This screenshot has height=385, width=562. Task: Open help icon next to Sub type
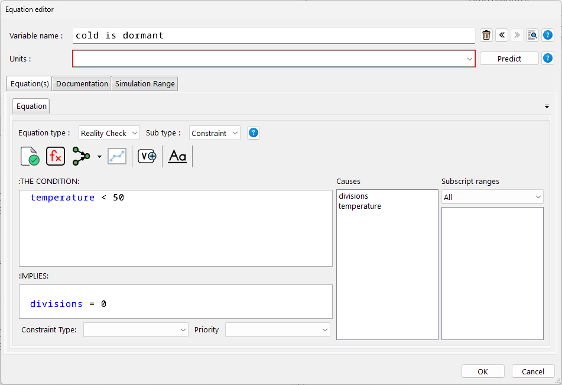coord(254,132)
